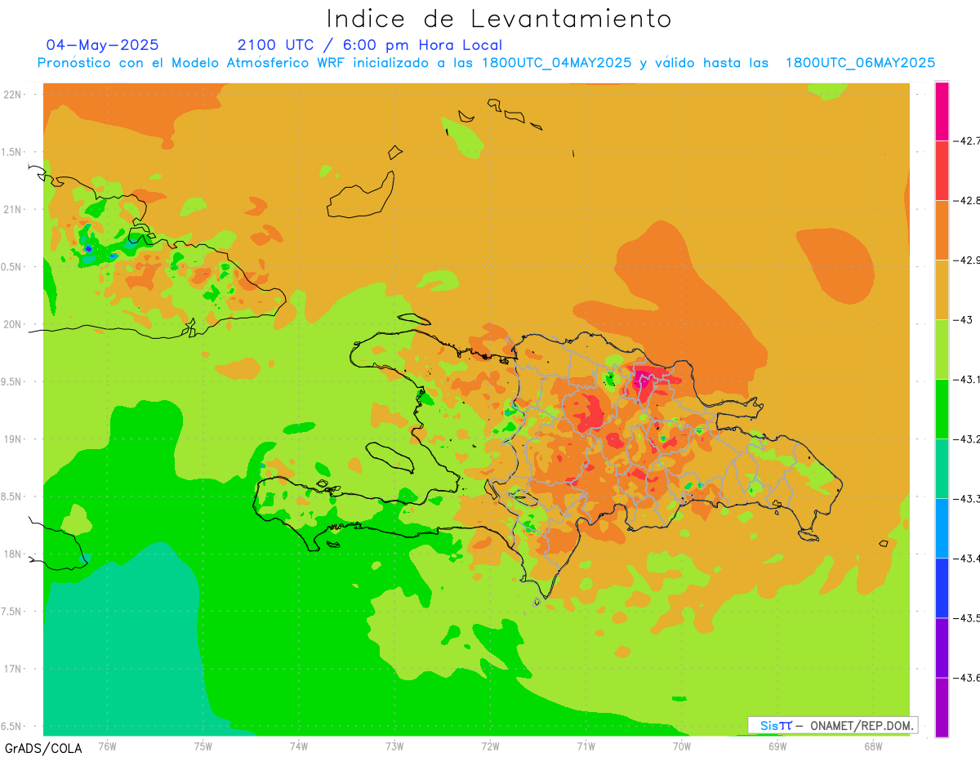Select the light blue legend band below -43.3
This screenshot has height=757, width=980.
(942, 528)
